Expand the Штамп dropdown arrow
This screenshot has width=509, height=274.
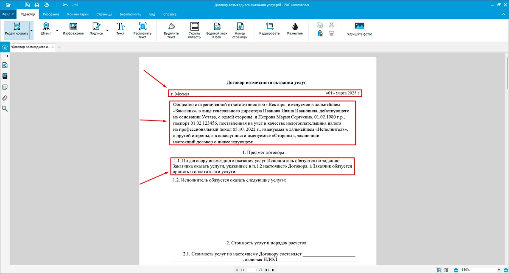point(57,31)
